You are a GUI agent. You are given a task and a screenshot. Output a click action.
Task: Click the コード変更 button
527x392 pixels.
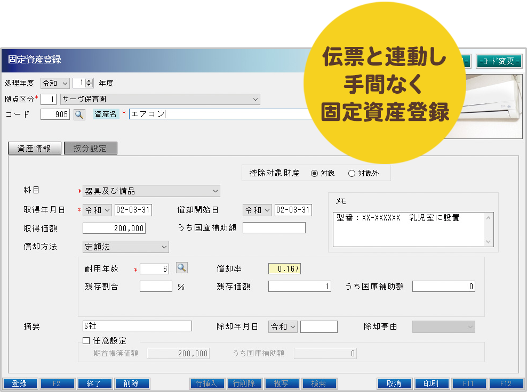click(498, 61)
